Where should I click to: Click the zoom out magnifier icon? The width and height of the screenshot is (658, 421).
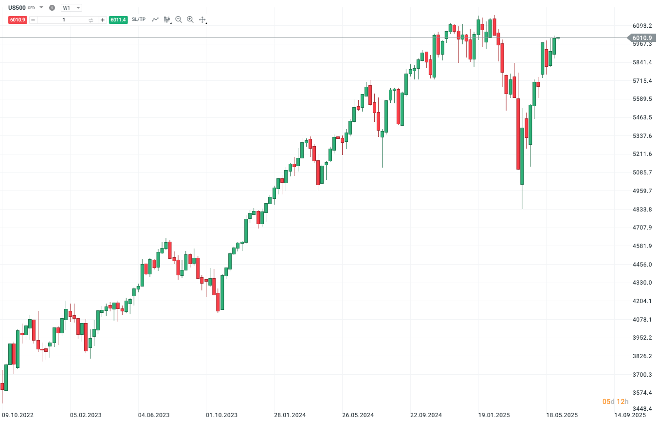(179, 19)
